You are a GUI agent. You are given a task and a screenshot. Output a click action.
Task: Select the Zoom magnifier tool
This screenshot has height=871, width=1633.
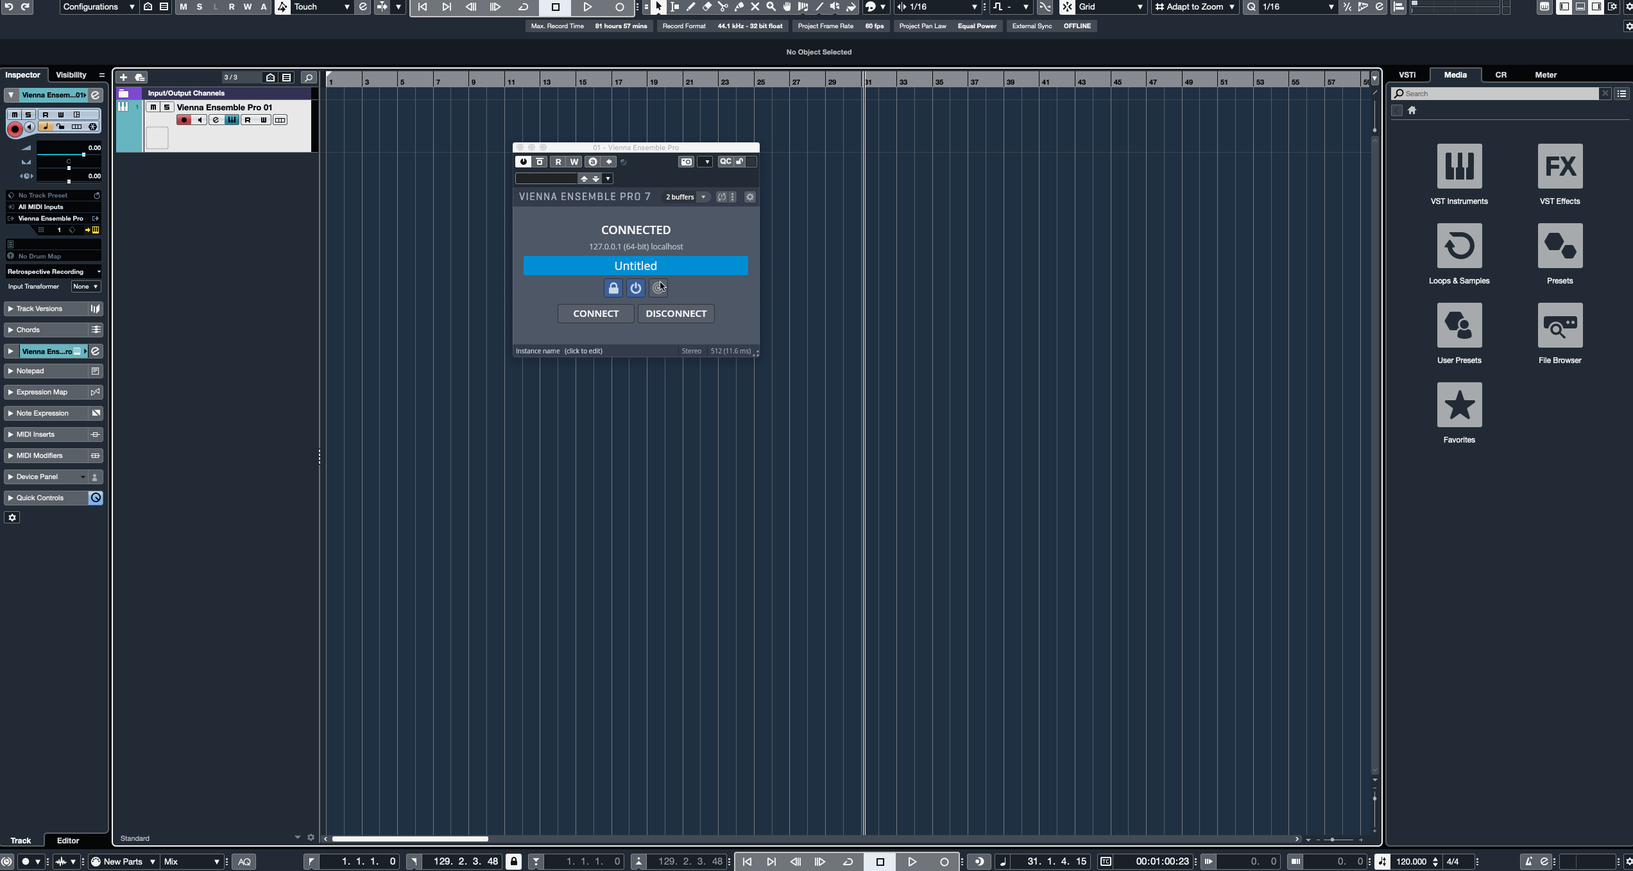coord(771,7)
